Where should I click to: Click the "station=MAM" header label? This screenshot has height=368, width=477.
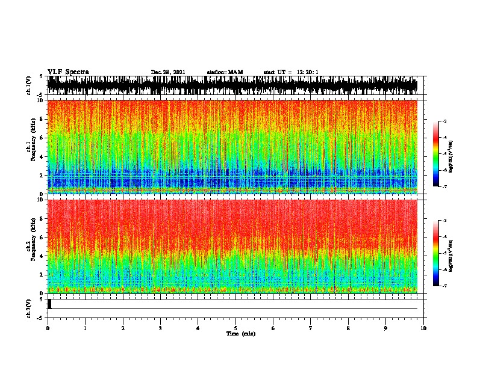(225, 72)
